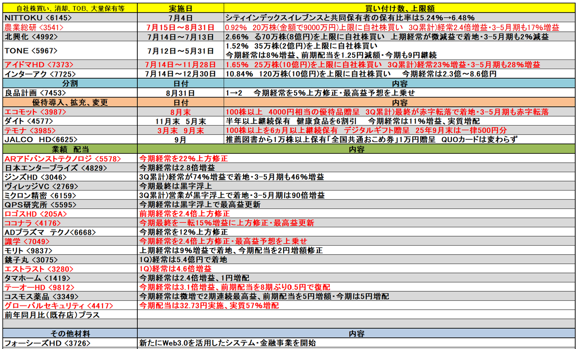This screenshot has height=349, width=580.
Task: Select the text 今期経常は黒字浮上で最高益更新
Action: [x=200, y=204]
